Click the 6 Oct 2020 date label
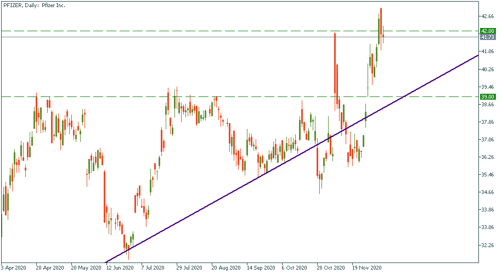 [295, 269]
